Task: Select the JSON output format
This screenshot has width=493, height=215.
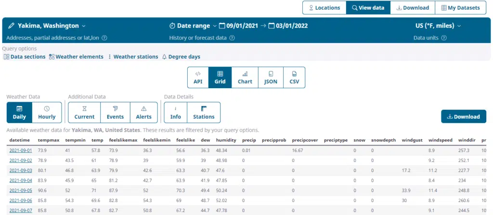Action: click(x=271, y=78)
